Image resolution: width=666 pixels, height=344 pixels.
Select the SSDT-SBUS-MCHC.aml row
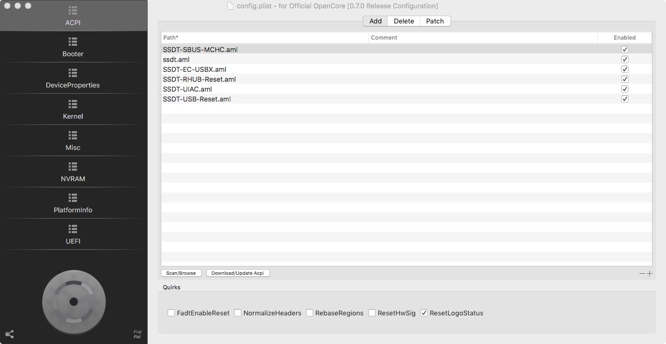[406, 49]
